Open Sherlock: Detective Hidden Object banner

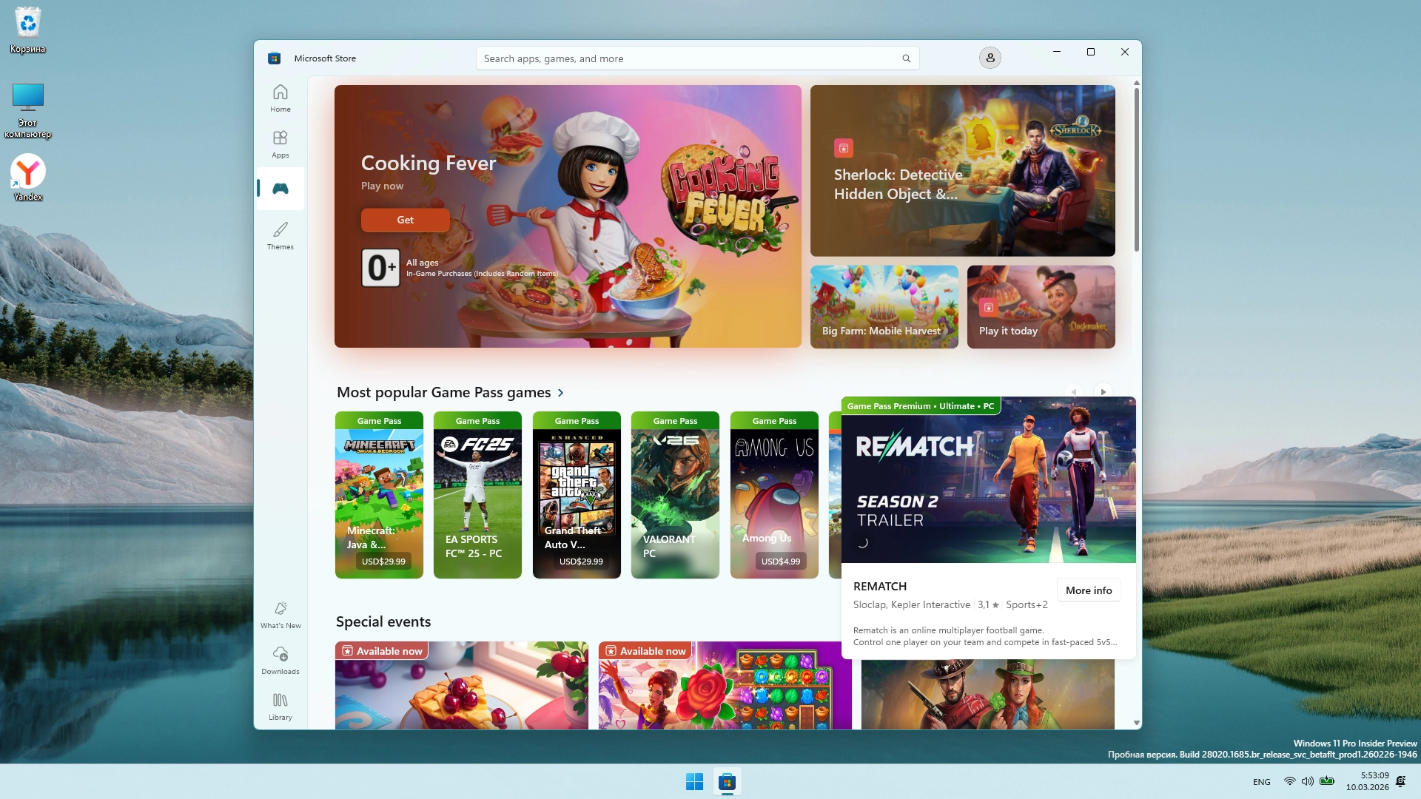962,171
